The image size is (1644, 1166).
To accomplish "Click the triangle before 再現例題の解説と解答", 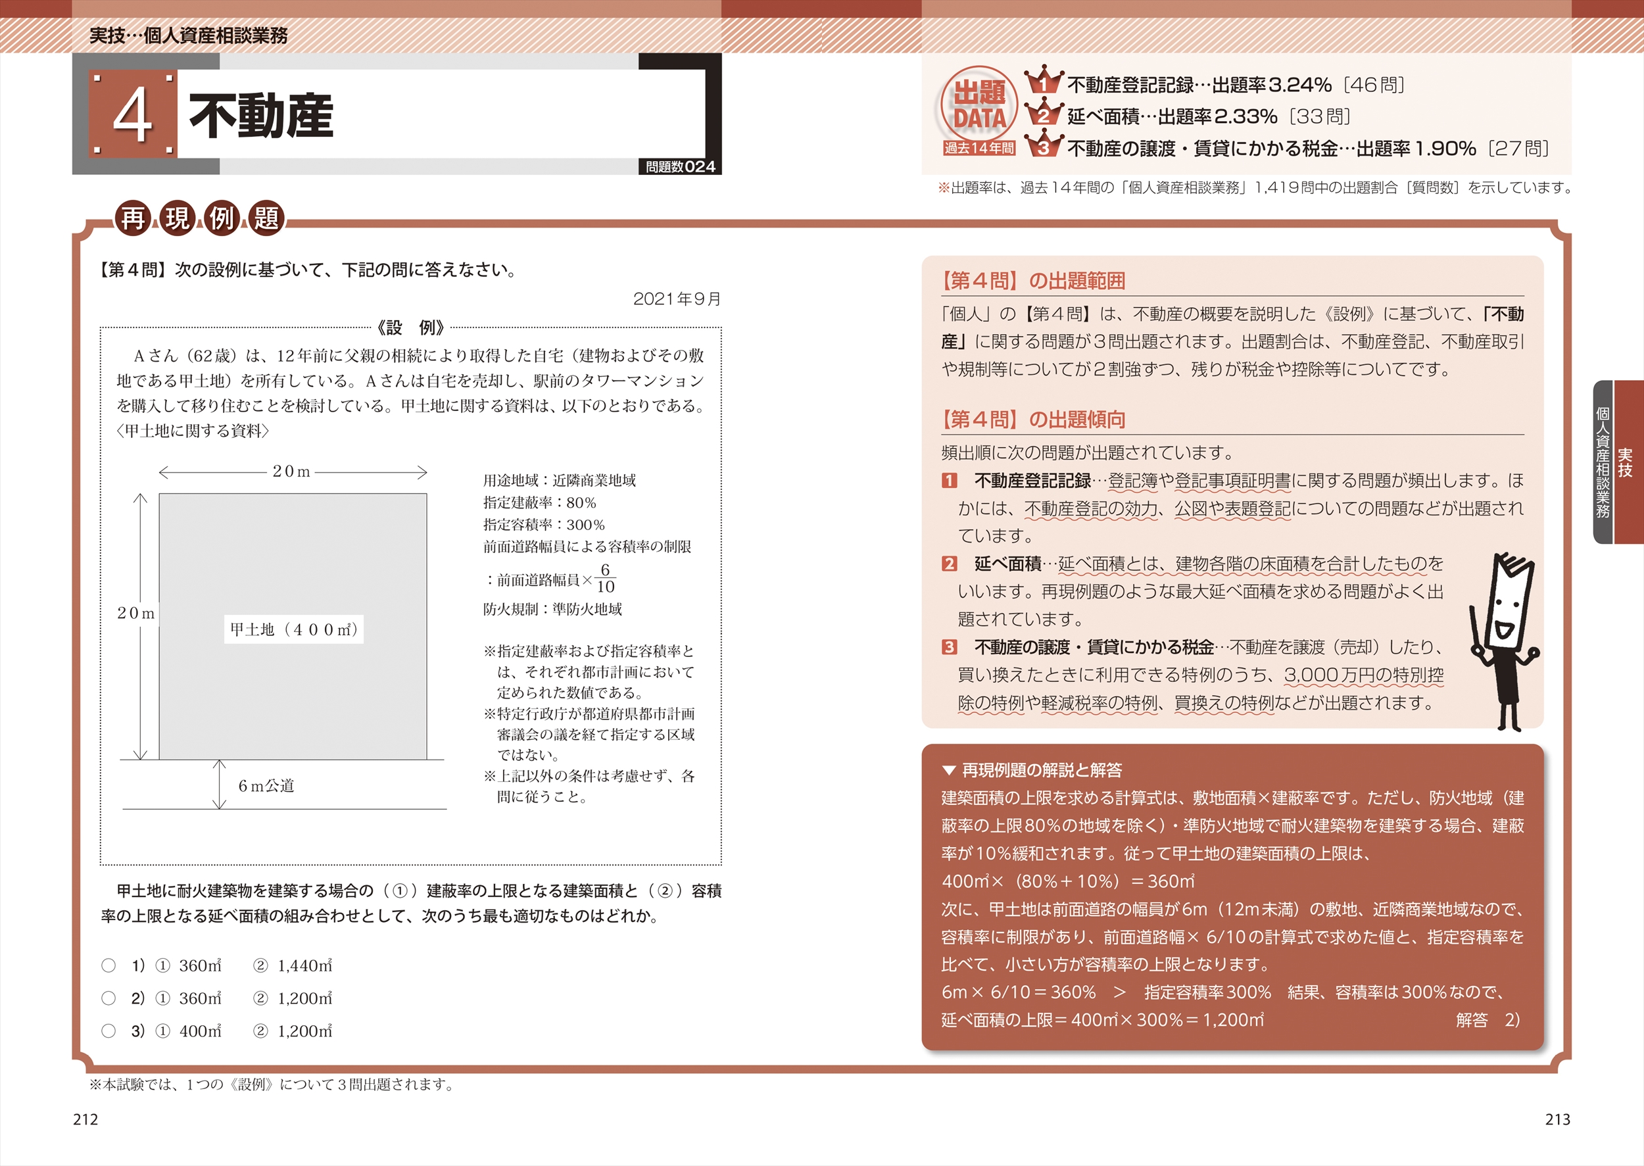I will point(948,770).
